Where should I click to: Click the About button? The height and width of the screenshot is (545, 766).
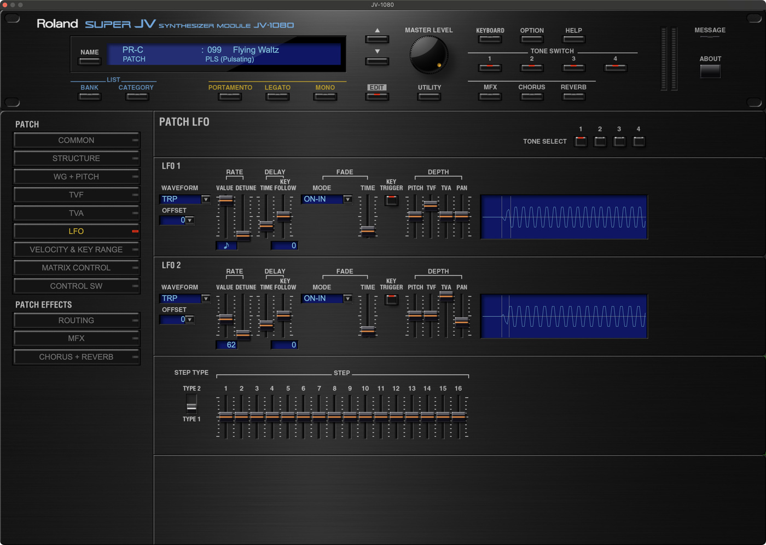[710, 71]
